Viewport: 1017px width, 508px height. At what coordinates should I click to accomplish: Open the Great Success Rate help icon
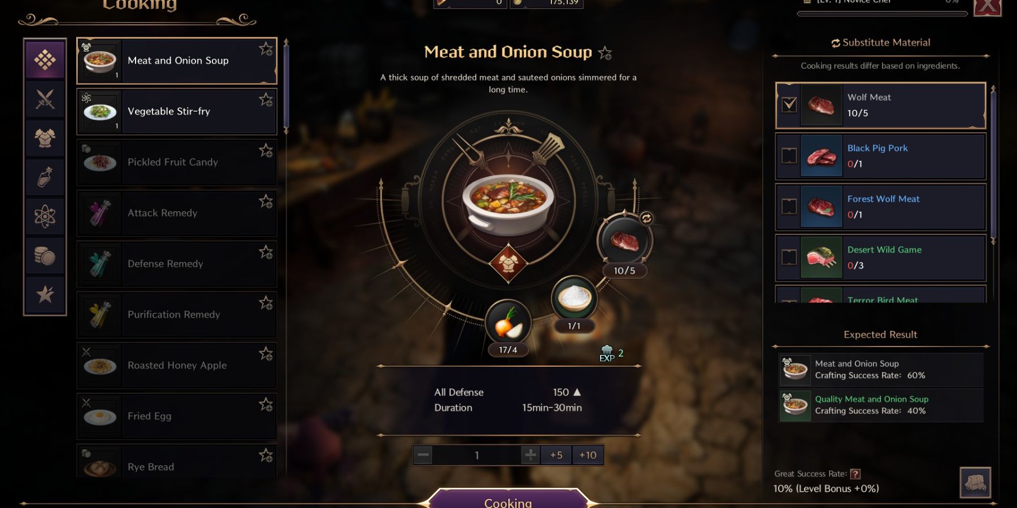[855, 474]
